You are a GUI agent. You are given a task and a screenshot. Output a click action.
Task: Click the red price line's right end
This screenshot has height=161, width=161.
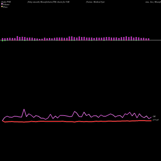click(151, 121)
